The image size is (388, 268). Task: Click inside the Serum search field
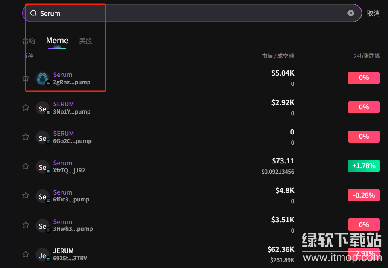coord(192,13)
